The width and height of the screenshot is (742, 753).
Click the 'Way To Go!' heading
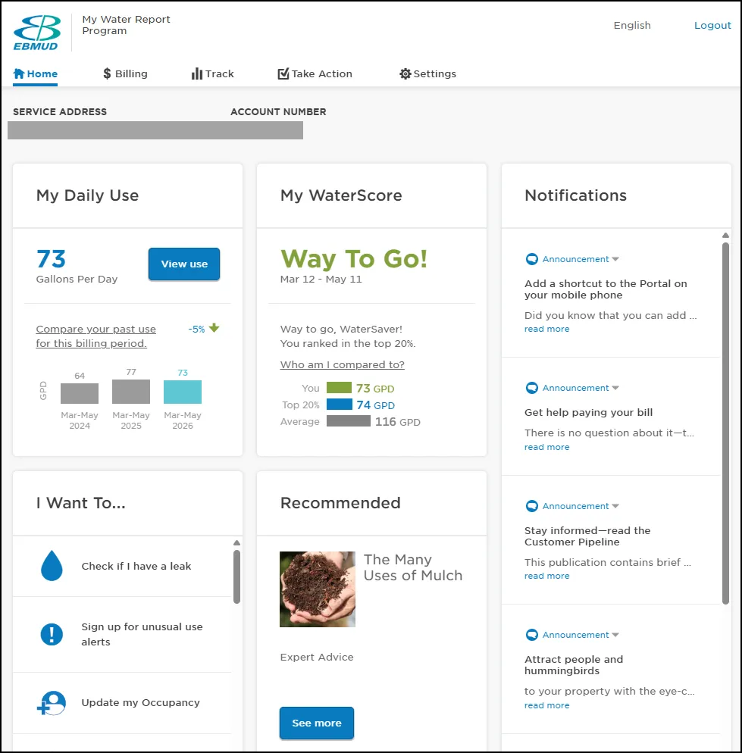354,259
